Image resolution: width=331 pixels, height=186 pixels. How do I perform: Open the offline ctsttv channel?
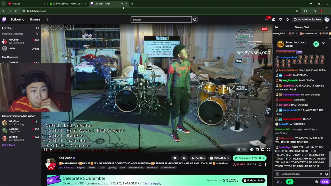pos(21,49)
